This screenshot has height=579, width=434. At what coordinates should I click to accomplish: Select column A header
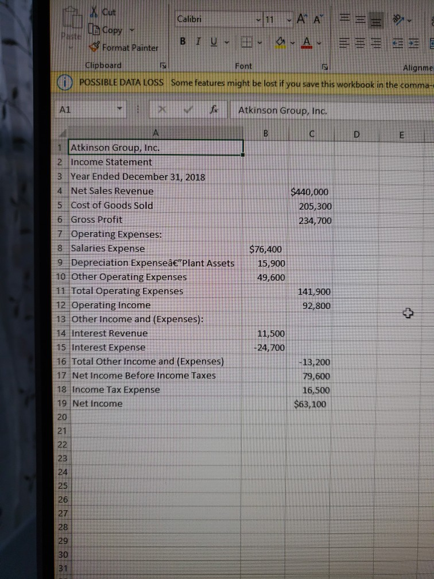coord(156,133)
